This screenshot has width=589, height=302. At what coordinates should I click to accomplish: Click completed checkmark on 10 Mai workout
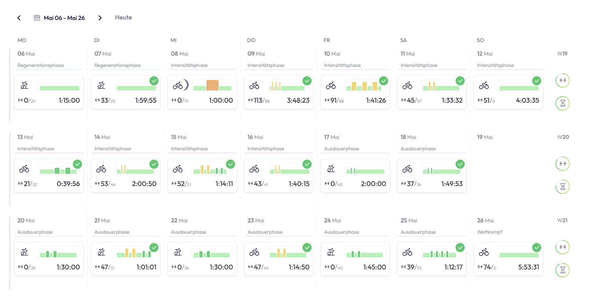pos(384,81)
